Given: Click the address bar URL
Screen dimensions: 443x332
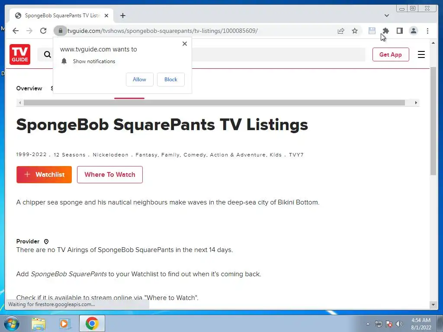Looking at the screenshot, I should [163, 31].
